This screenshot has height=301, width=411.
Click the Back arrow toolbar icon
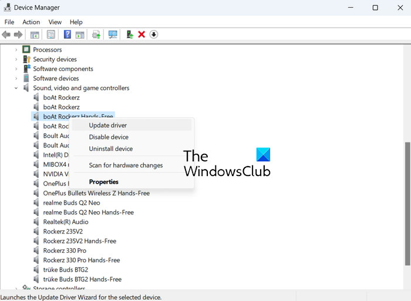tap(6, 35)
